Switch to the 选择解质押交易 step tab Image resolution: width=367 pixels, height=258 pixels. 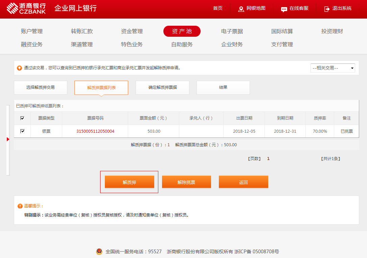pyautogui.click(x=41, y=87)
